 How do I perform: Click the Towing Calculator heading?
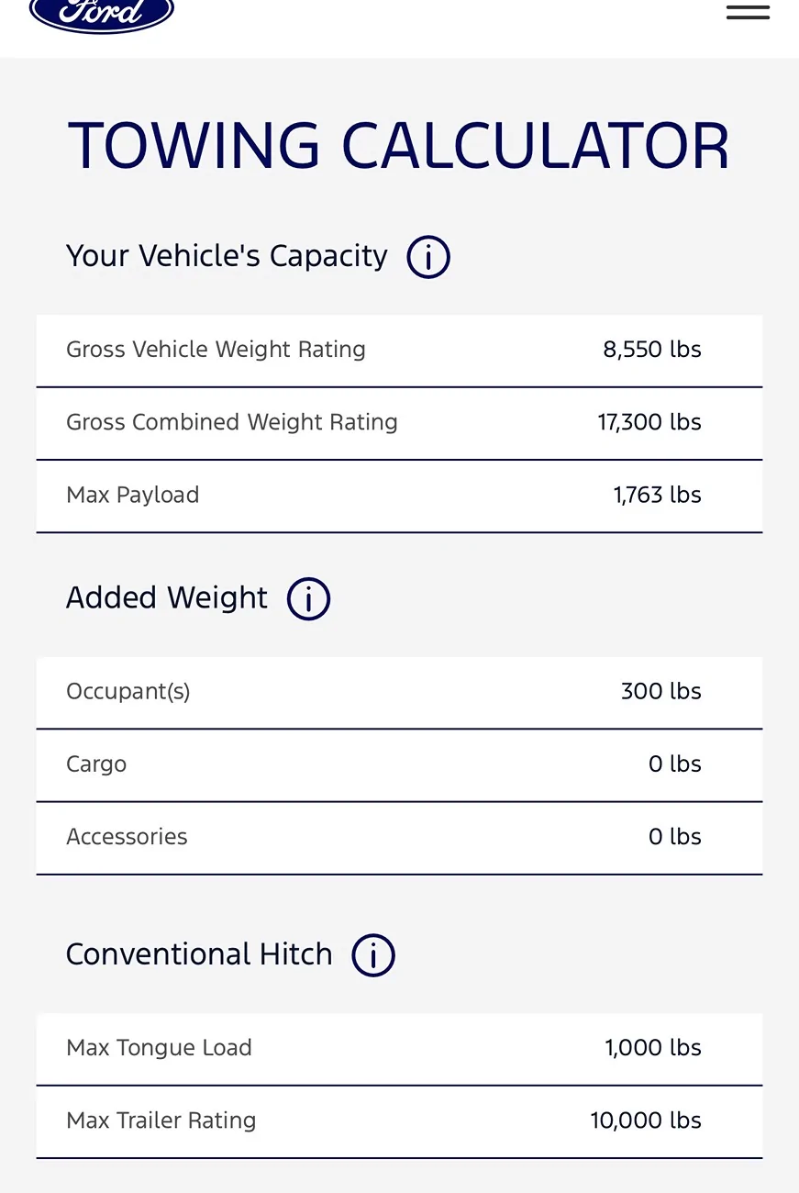(399, 147)
